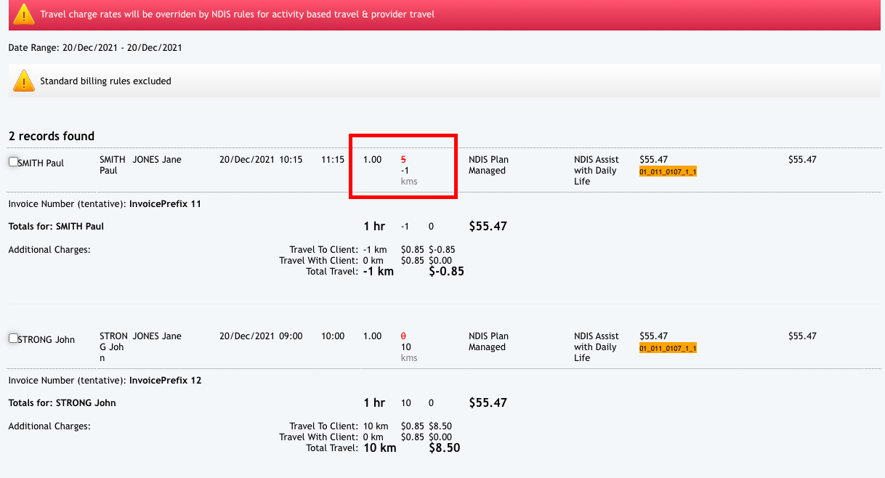Click the far-right $55.47 amount in SMITH row
This screenshot has width=885, height=478.
[802, 160]
